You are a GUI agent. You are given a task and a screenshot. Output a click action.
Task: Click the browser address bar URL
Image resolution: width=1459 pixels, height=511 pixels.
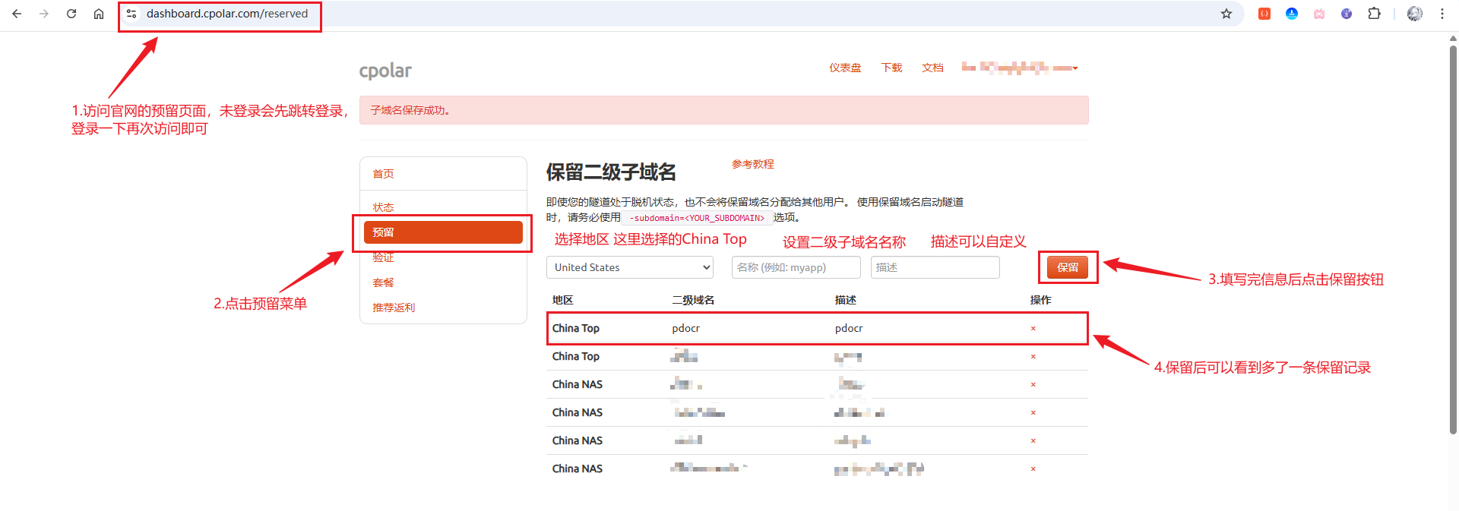click(x=227, y=14)
